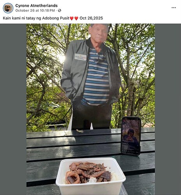Click the gray area left of the photo

click(x=13, y=109)
